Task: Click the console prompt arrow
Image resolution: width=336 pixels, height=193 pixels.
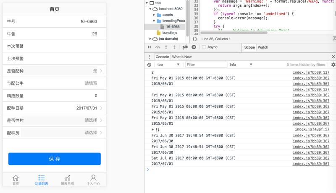Action: 148,170
